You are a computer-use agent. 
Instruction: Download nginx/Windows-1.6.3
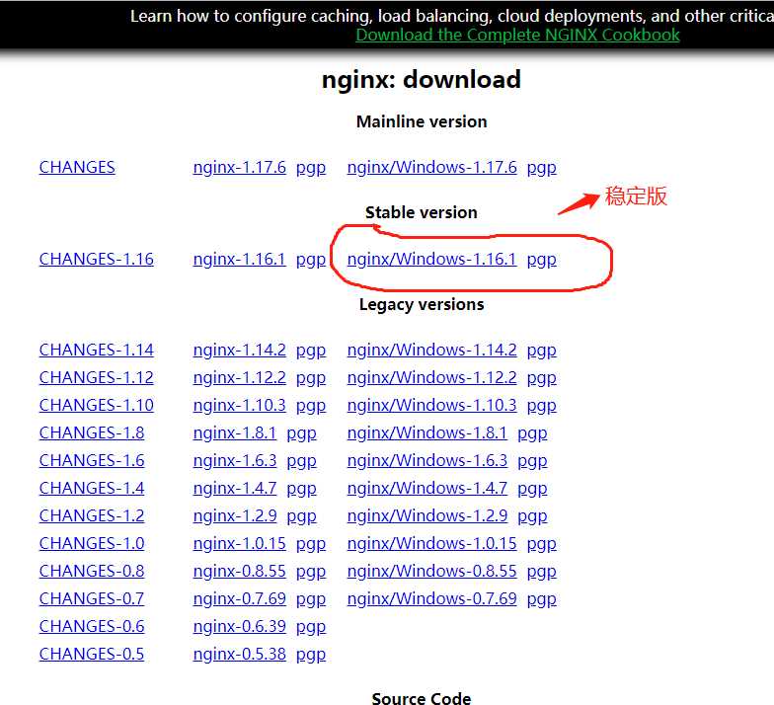pos(427,460)
